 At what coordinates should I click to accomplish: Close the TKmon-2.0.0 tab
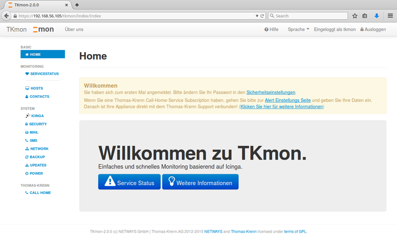[x=66, y=5]
